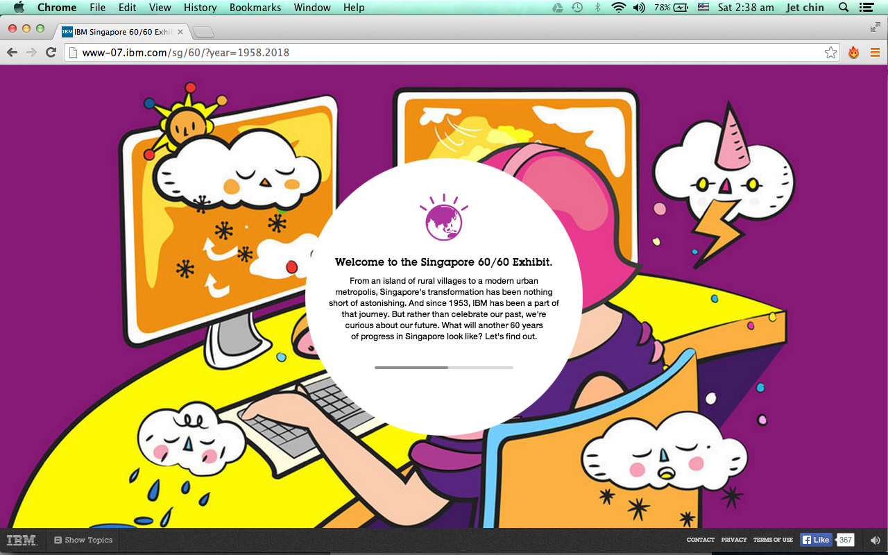Reload the current page

pyautogui.click(x=51, y=52)
